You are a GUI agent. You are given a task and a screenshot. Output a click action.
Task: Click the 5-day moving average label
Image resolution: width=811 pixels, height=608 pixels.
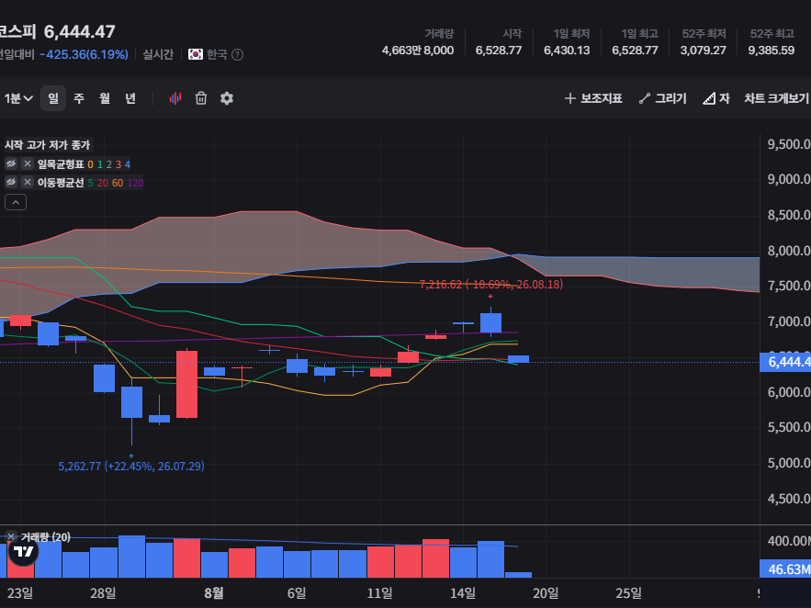pos(91,183)
